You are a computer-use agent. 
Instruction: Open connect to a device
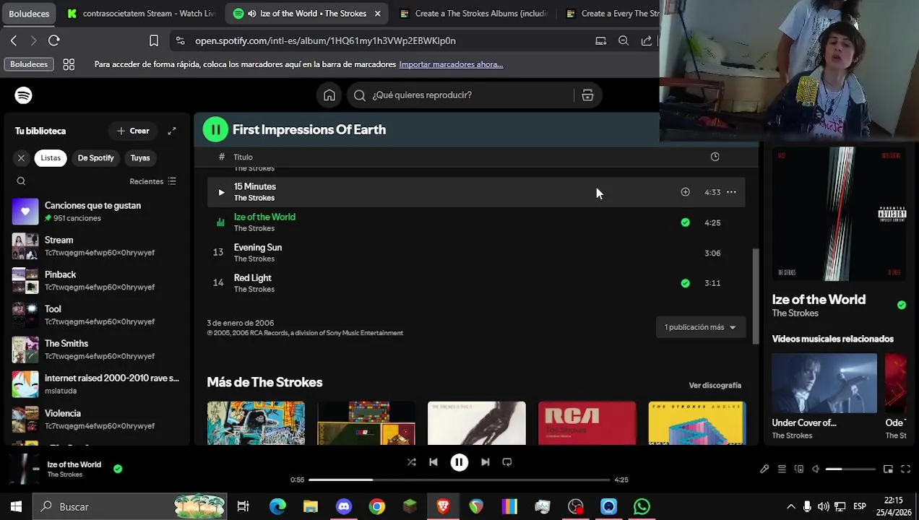(798, 469)
